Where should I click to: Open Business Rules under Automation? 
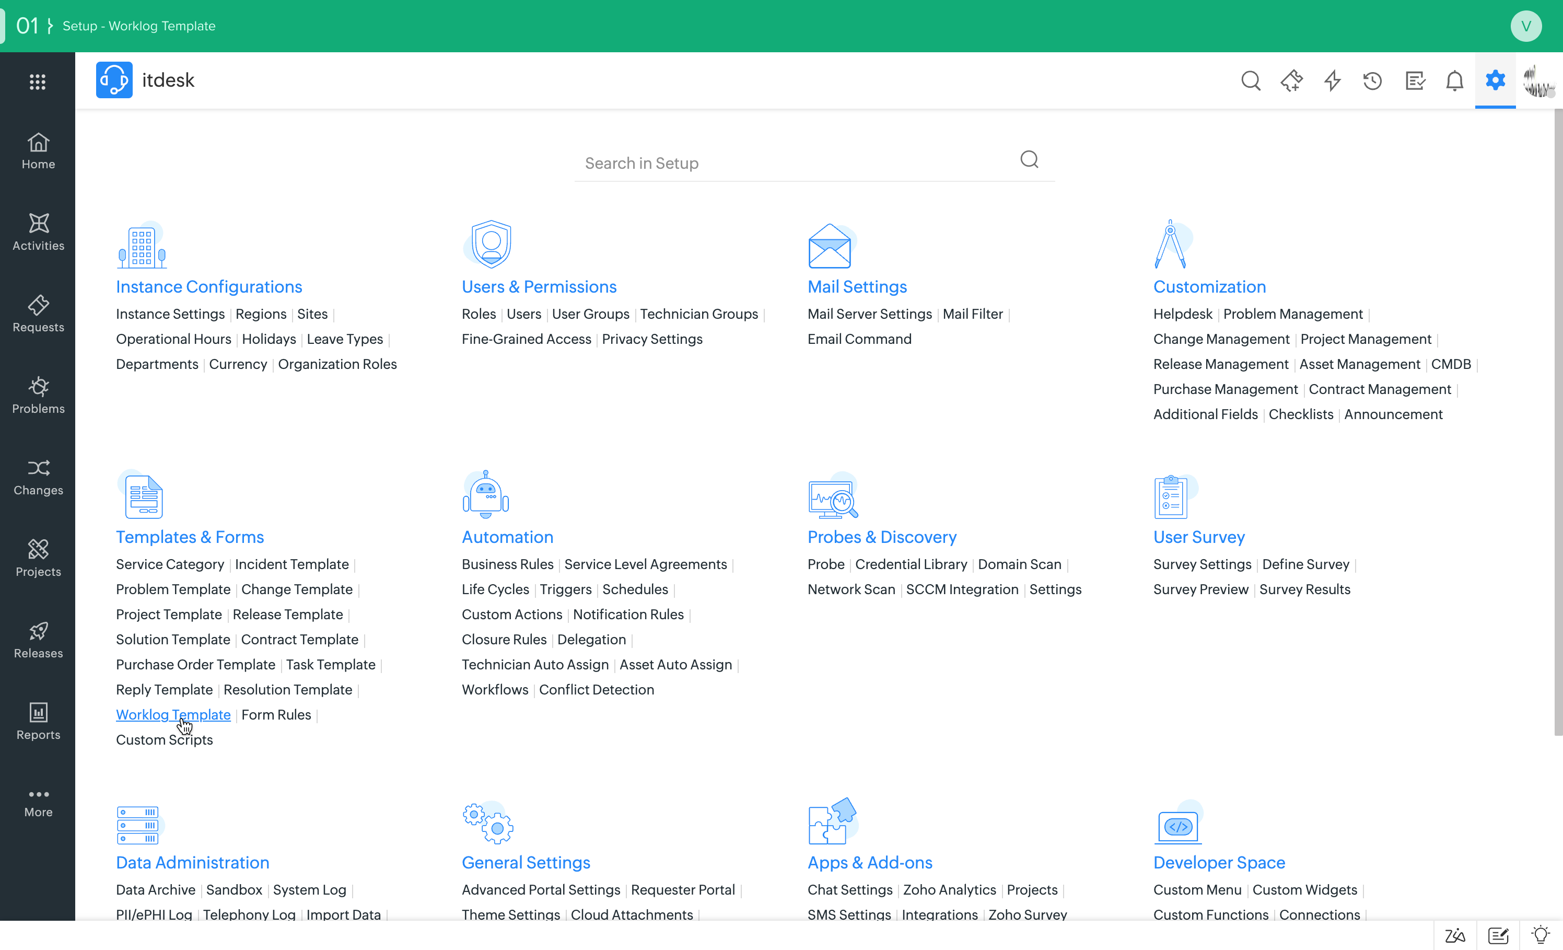click(x=507, y=564)
